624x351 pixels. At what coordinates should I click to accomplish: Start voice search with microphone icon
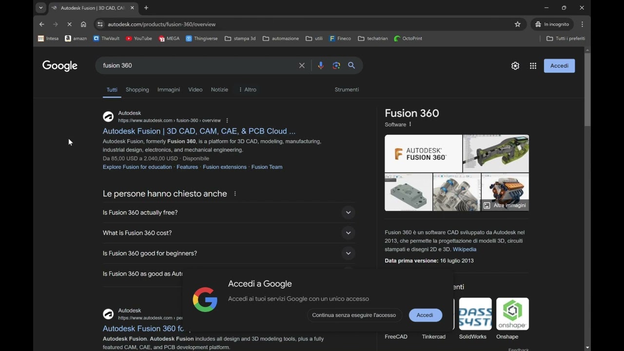pos(320,65)
